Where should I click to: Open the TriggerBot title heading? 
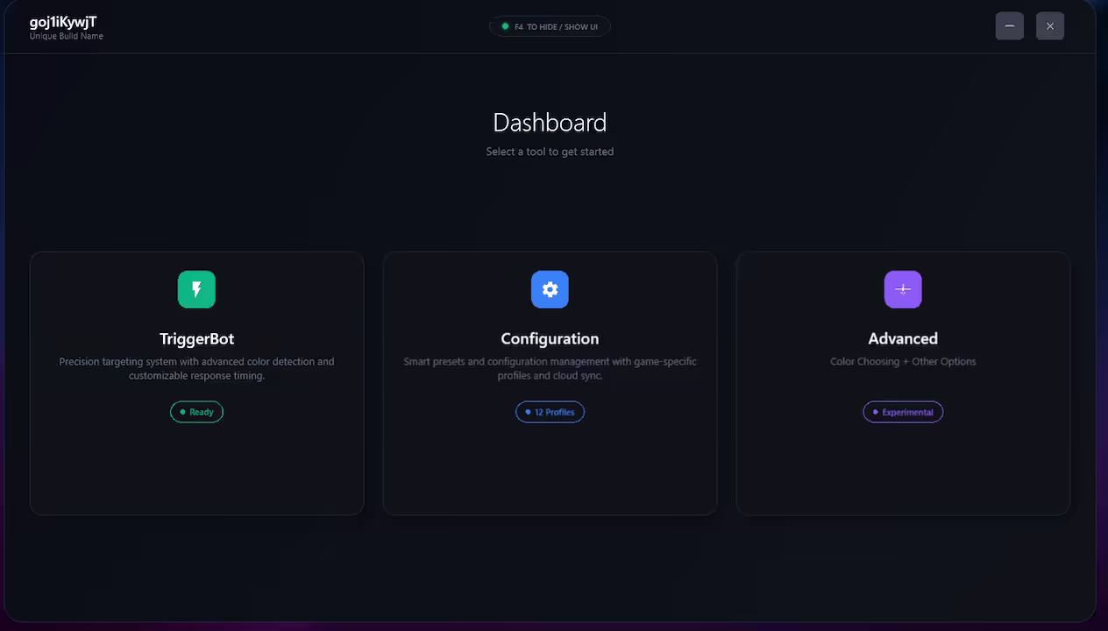point(196,339)
